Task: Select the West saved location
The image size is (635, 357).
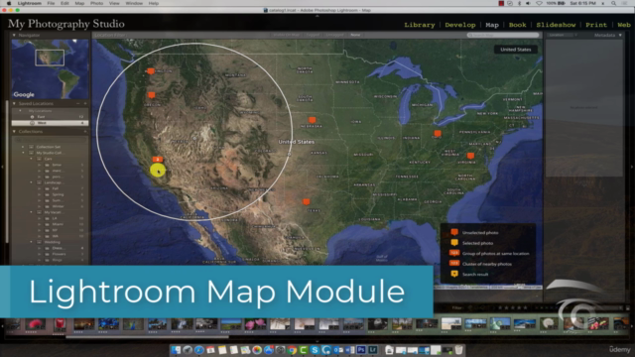Action: tap(50, 123)
